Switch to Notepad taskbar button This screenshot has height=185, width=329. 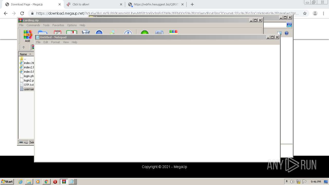[x=72, y=182]
